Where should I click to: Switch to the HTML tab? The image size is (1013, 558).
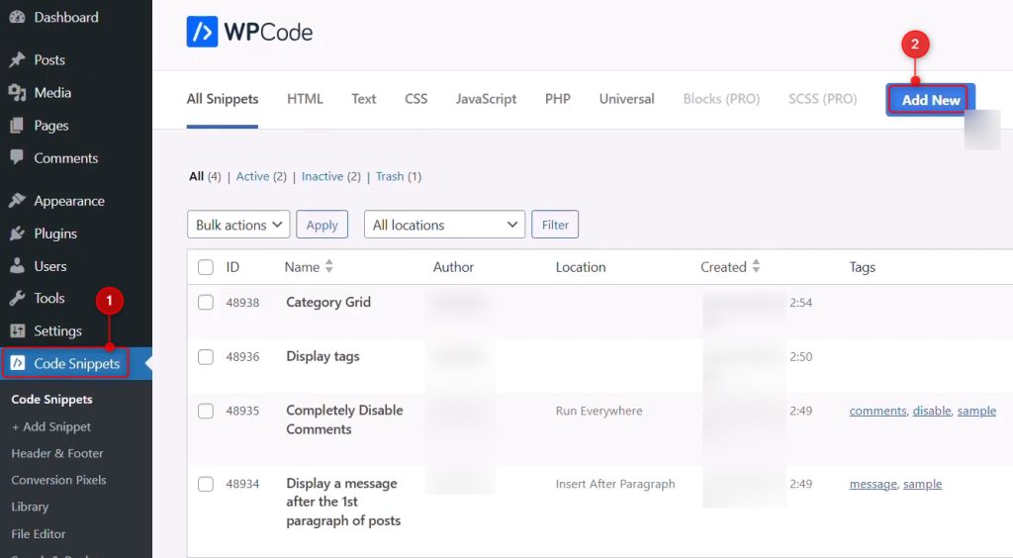coord(305,99)
